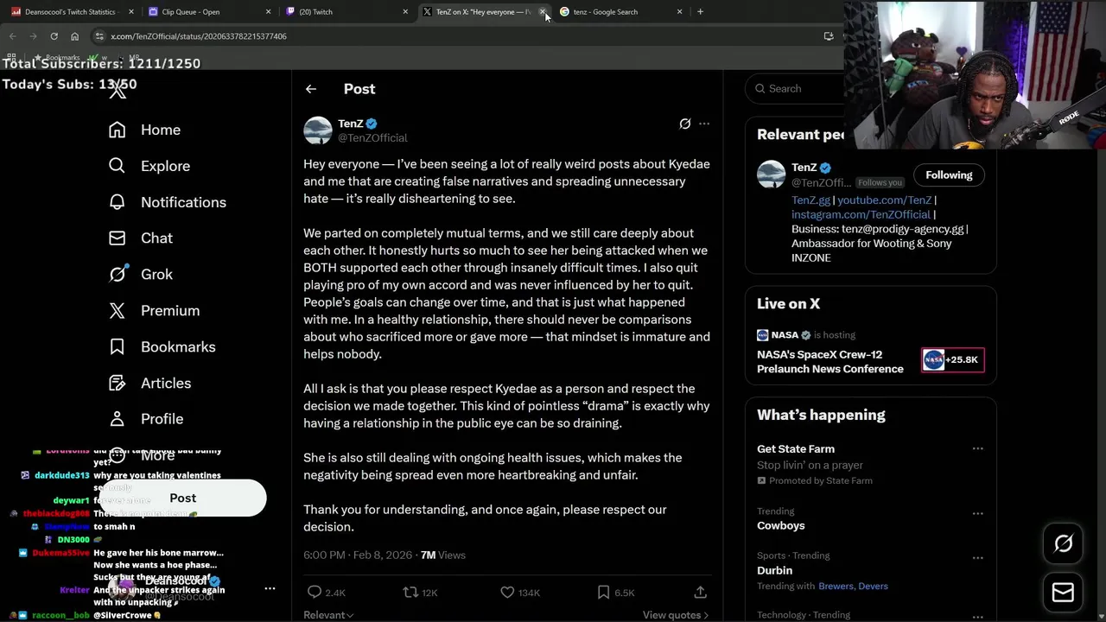Open a new browser tab
This screenshot has height=622, width=1106.
pos(700,11)
